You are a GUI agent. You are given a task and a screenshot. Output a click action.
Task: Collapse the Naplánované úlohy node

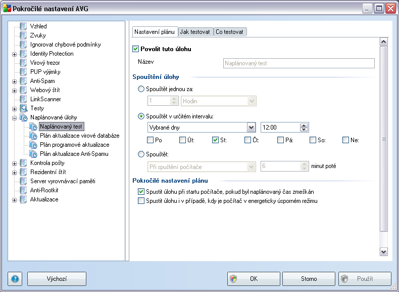click(x=15, y=118)
